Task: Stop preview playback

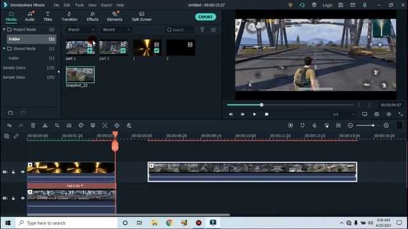Action: point(266,114)
